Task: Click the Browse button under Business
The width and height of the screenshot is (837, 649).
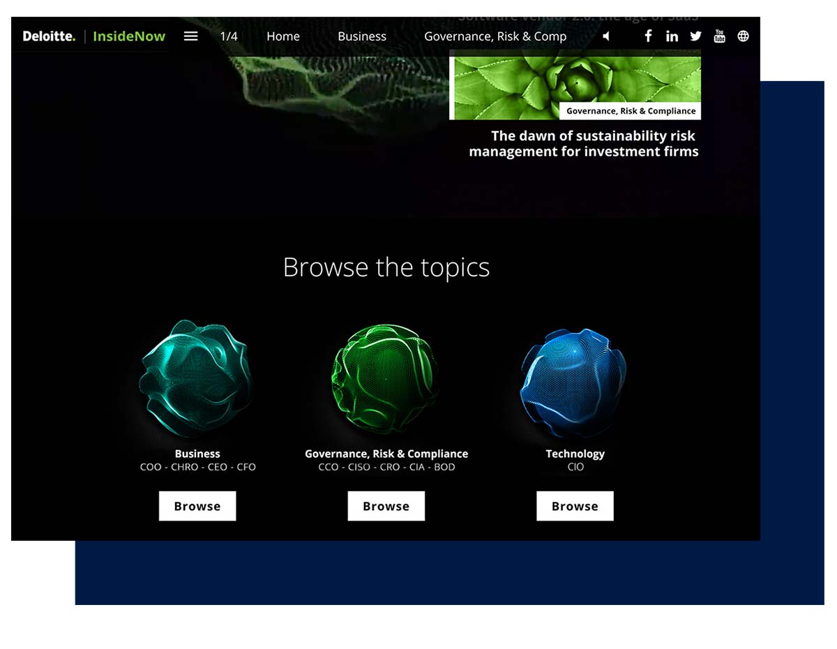Action: point(197,506)
